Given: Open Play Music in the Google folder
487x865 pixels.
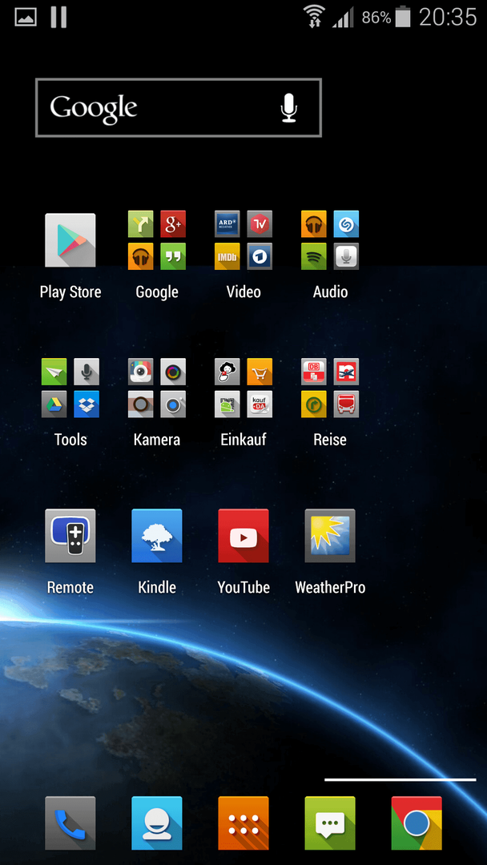Looking at the screenshot, I should click(140, 256).
